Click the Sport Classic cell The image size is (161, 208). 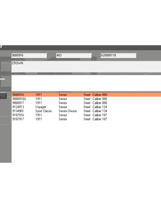tap(43, 111)
